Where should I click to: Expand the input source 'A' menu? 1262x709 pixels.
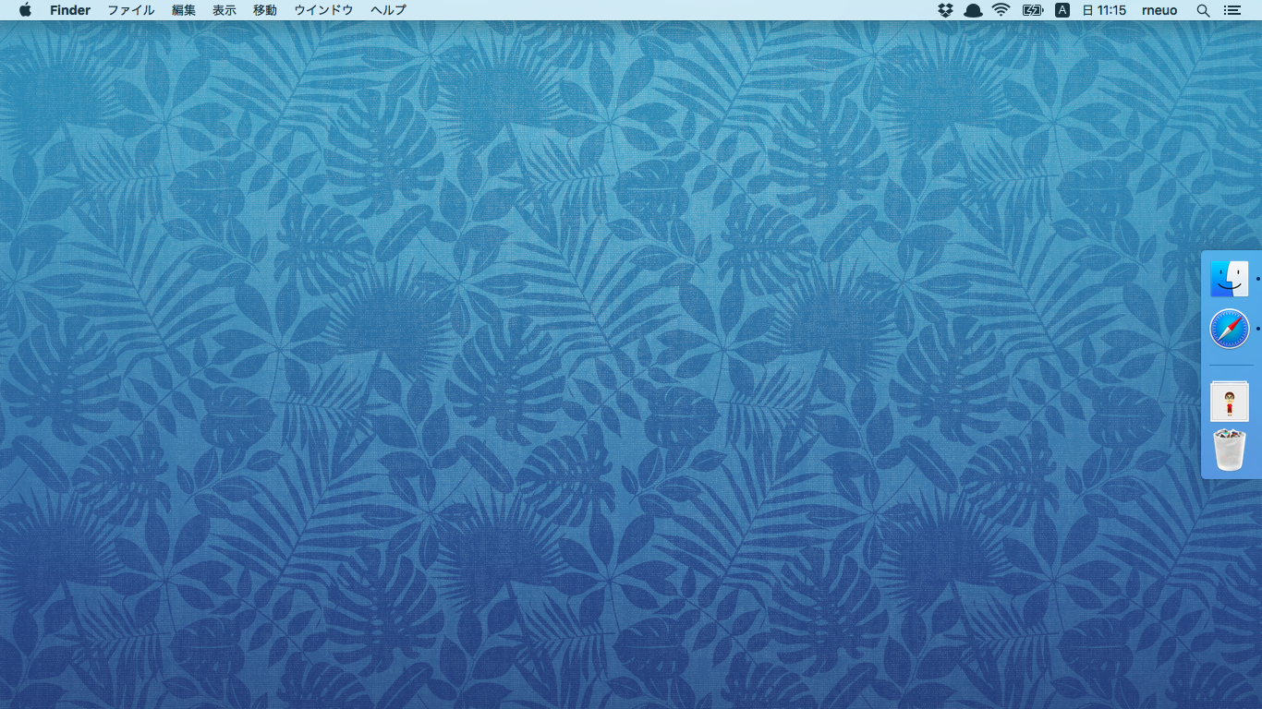point(1062,10)
